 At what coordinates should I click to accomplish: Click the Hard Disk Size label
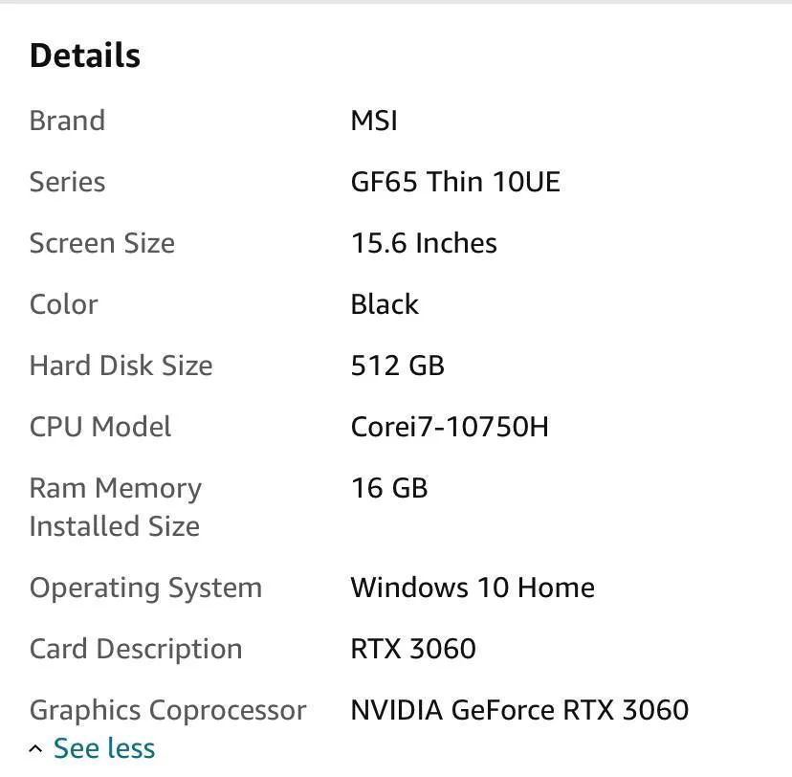[121, 366]
